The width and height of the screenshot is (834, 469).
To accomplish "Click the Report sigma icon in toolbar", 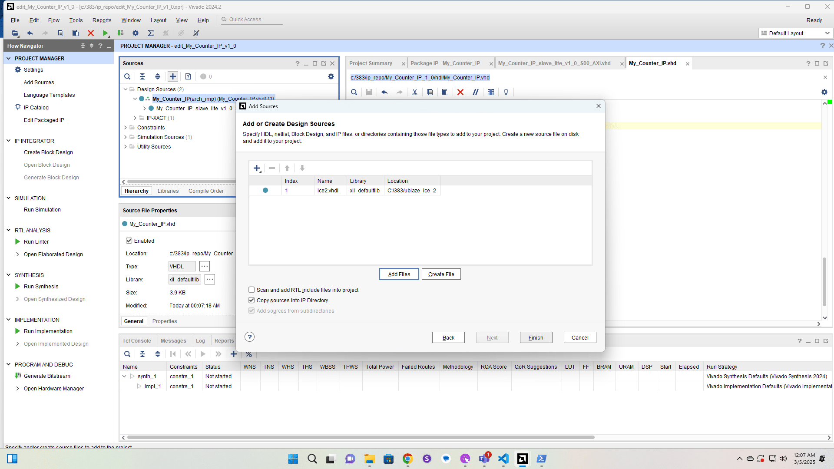I will 151,33.
